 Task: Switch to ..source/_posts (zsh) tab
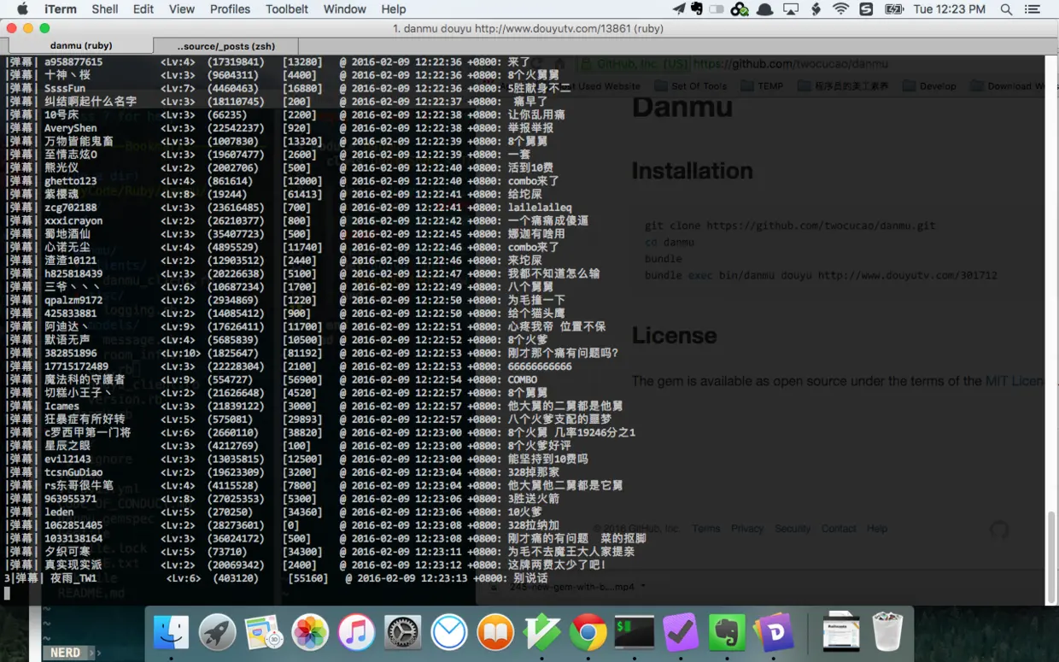pos(227,45)
